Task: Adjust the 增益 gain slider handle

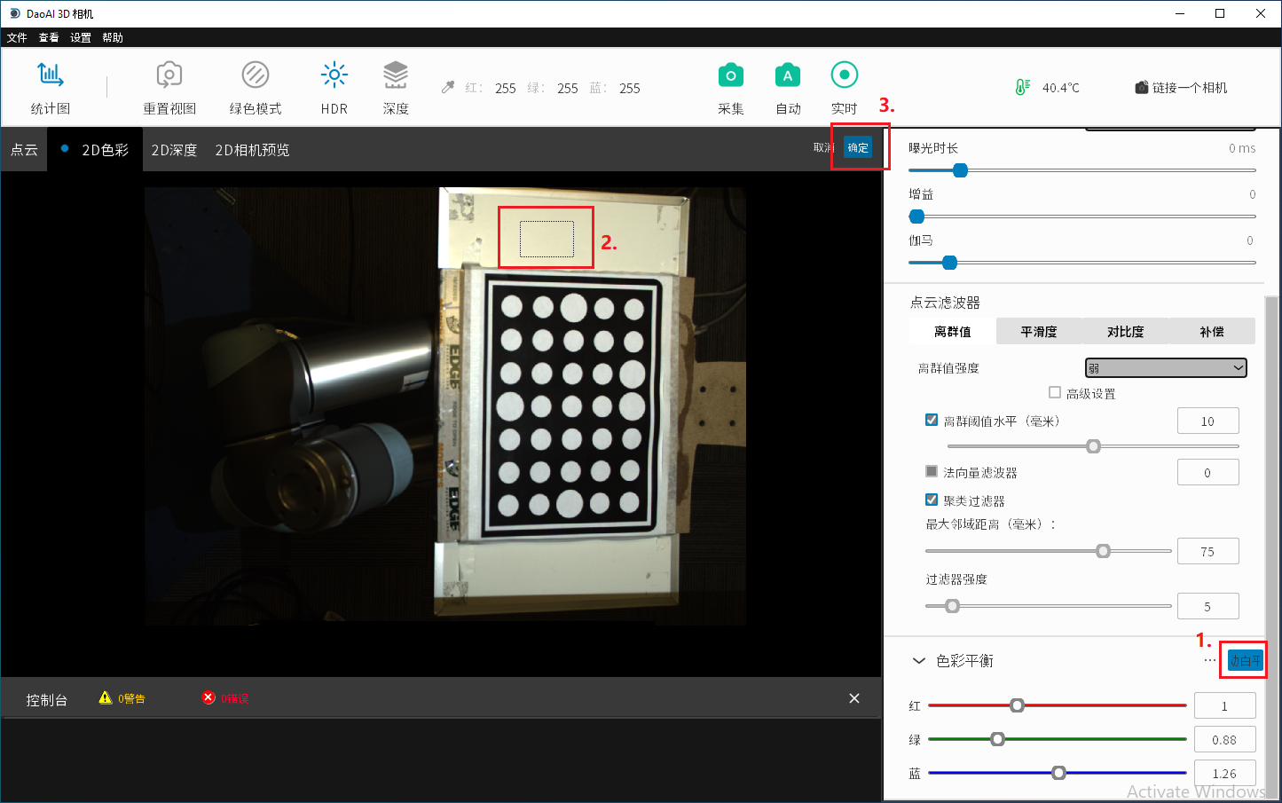Action: (x=917, y=216)
